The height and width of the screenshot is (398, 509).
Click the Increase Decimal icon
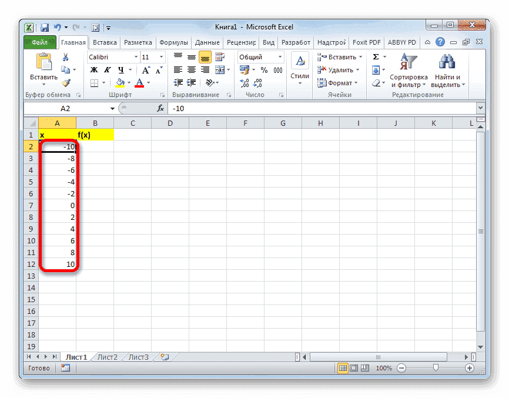coord(244,83)
